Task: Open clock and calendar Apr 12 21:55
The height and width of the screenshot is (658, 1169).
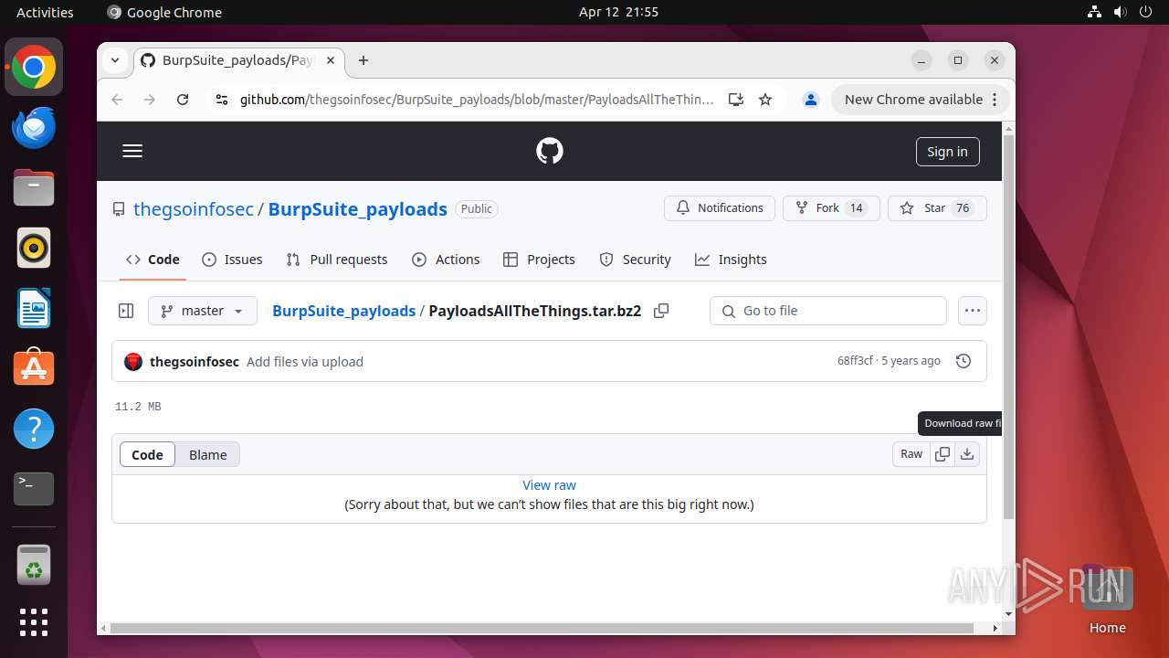Action: click(x=618, y=12)
